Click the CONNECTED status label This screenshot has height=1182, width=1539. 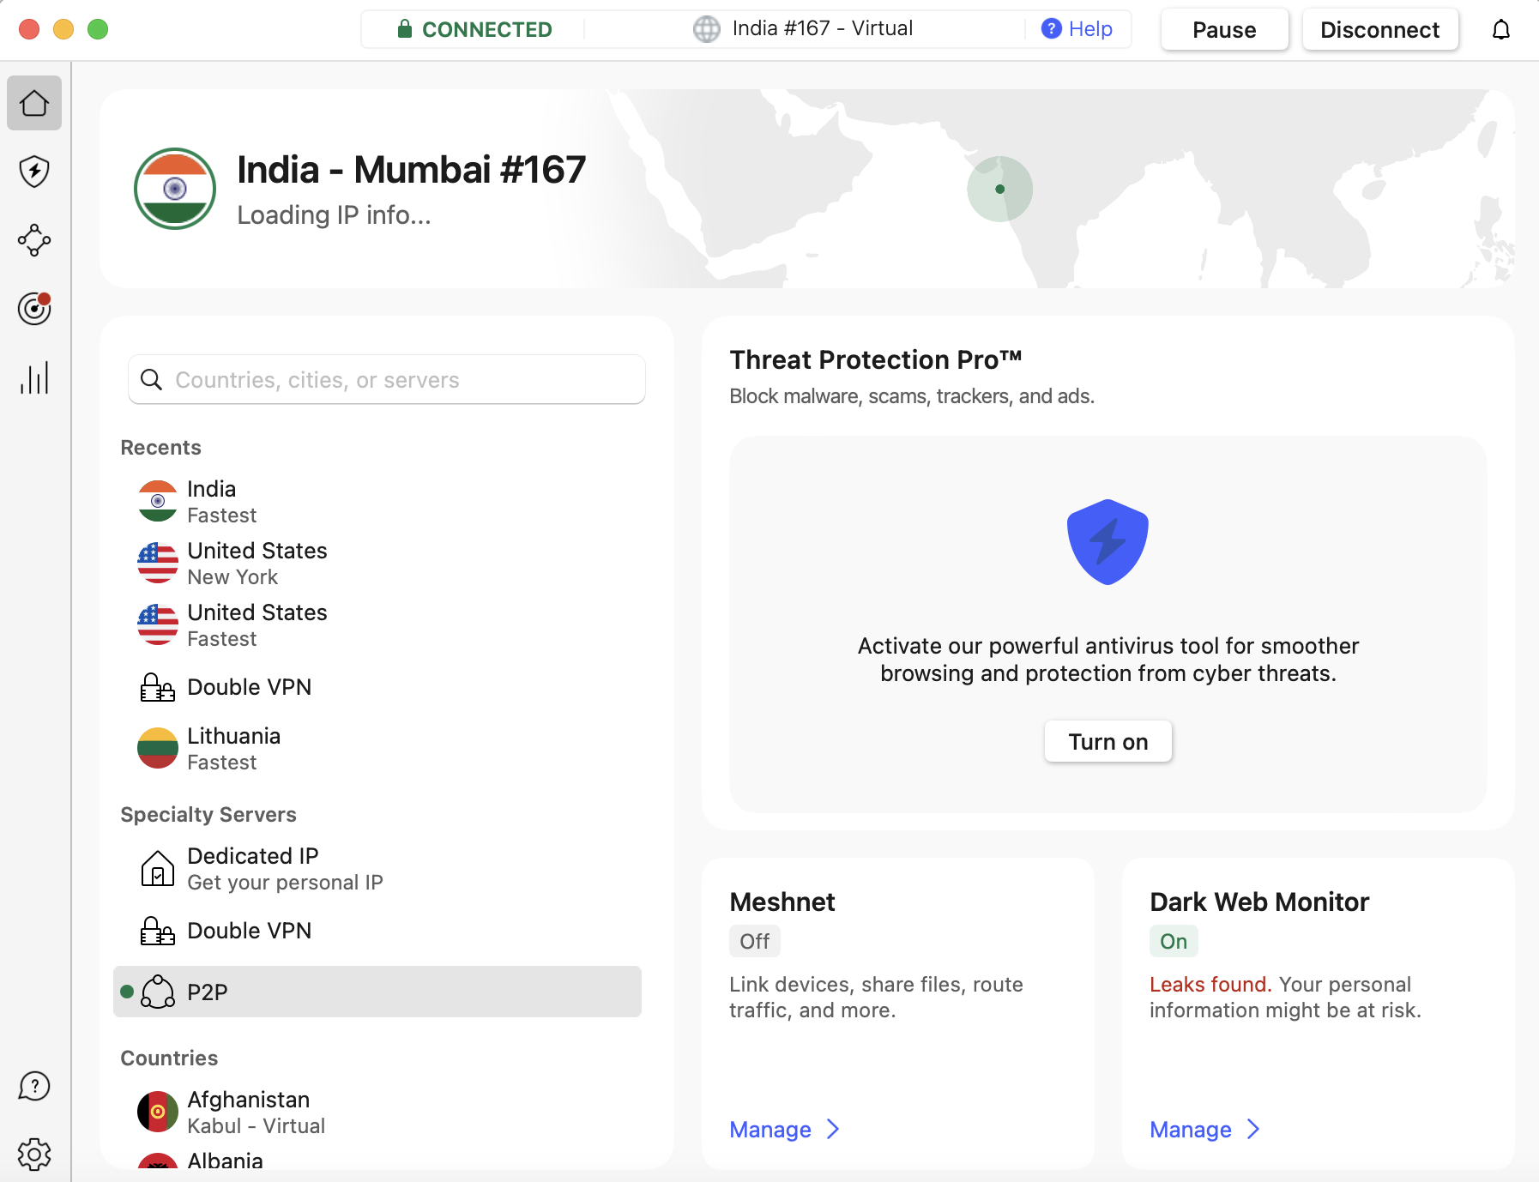486,29
